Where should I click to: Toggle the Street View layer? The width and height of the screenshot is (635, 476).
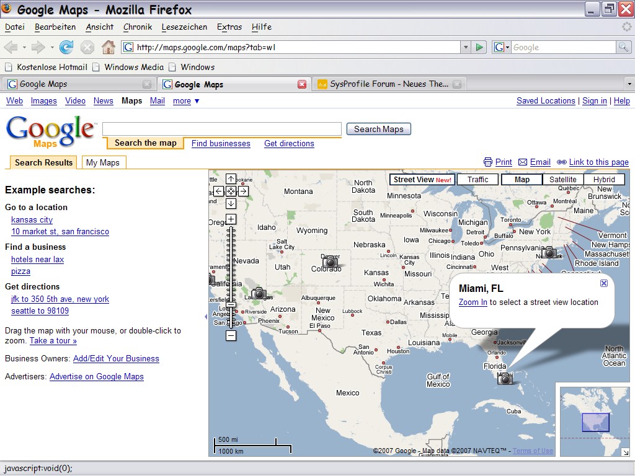(x=422, y=180)
